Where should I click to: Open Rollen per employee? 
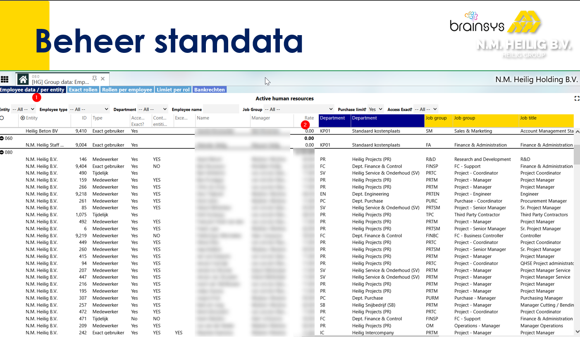tap(127, 89)
